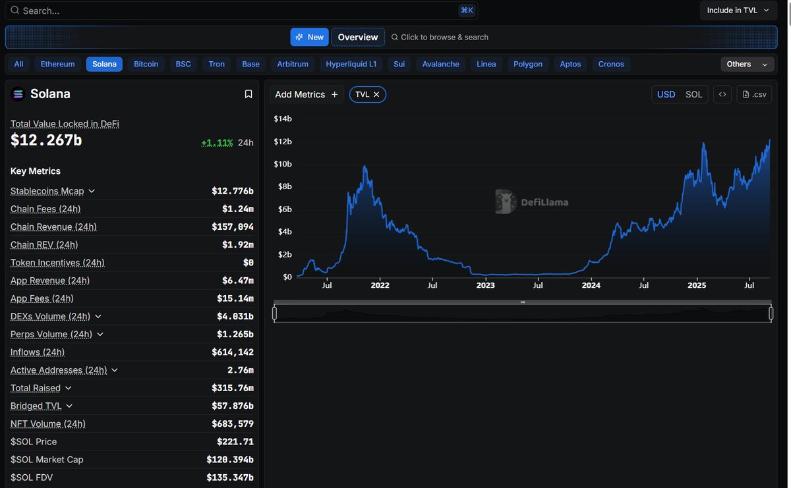The height and width of the screenshot is (488, 791).
Task: Click Chain REV (24h) label
Action: tap(44, 244)
